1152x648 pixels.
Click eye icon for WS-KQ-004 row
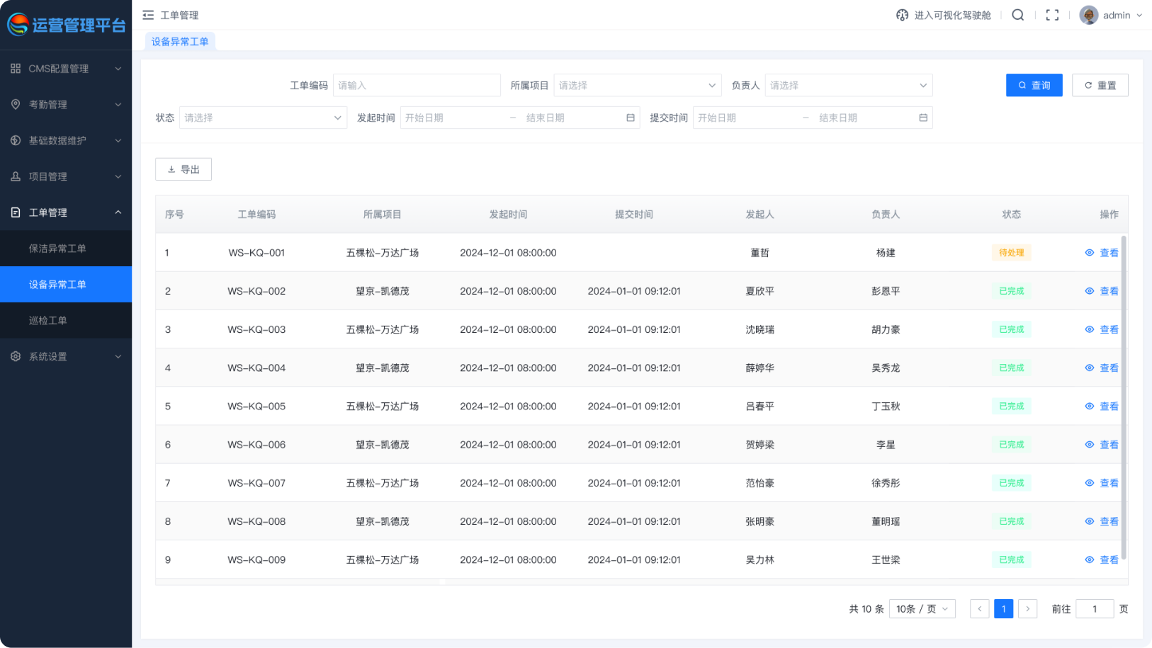point(1090,368)
